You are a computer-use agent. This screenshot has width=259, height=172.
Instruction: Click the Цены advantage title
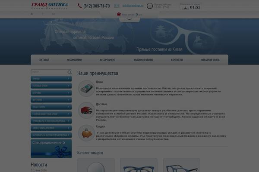click(99, 82)
